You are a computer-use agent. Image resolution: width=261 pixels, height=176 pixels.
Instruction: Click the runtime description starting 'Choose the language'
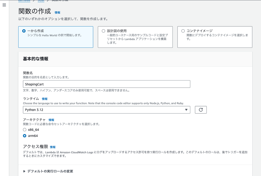103,103
